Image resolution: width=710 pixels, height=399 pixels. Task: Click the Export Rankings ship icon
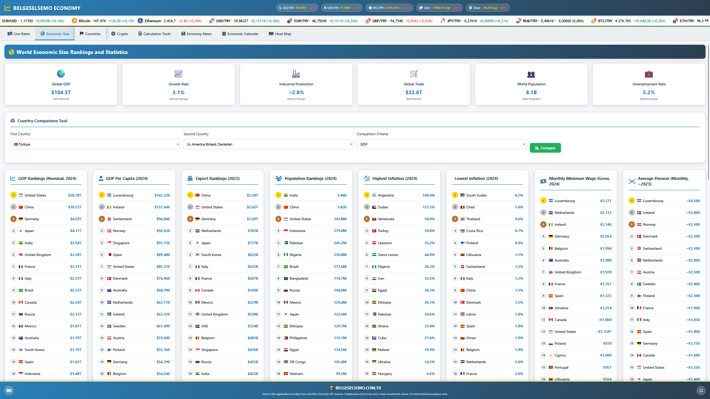click(190, 178)
